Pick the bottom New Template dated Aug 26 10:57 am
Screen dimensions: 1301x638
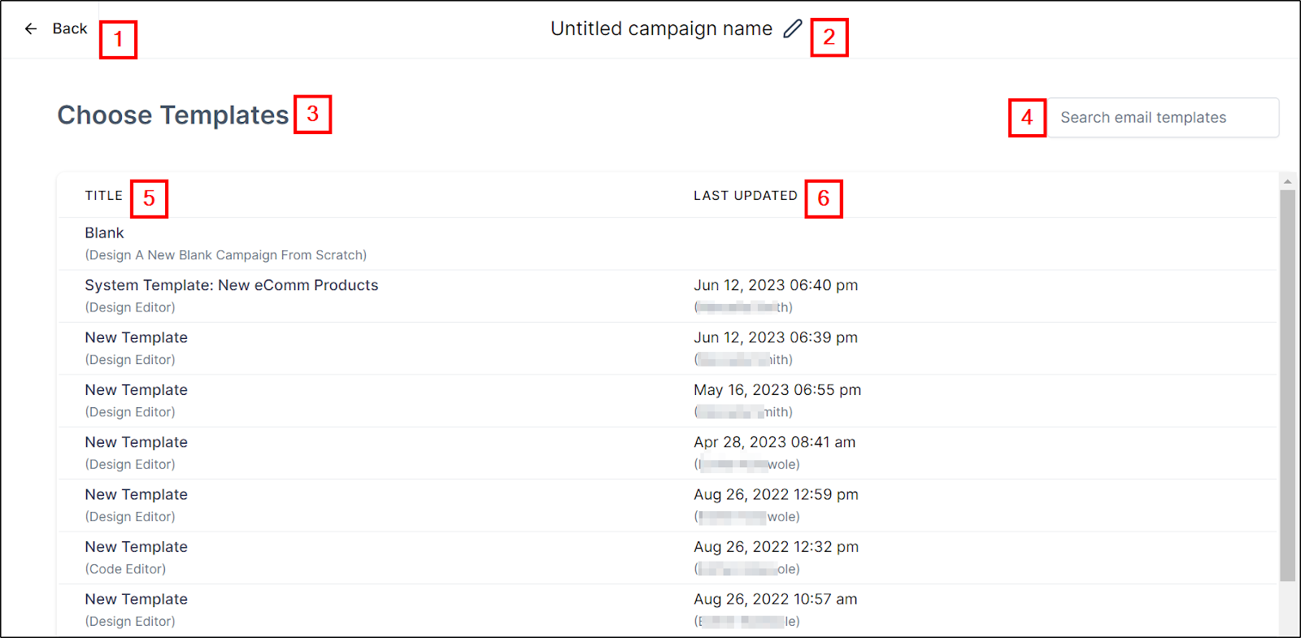136,599
